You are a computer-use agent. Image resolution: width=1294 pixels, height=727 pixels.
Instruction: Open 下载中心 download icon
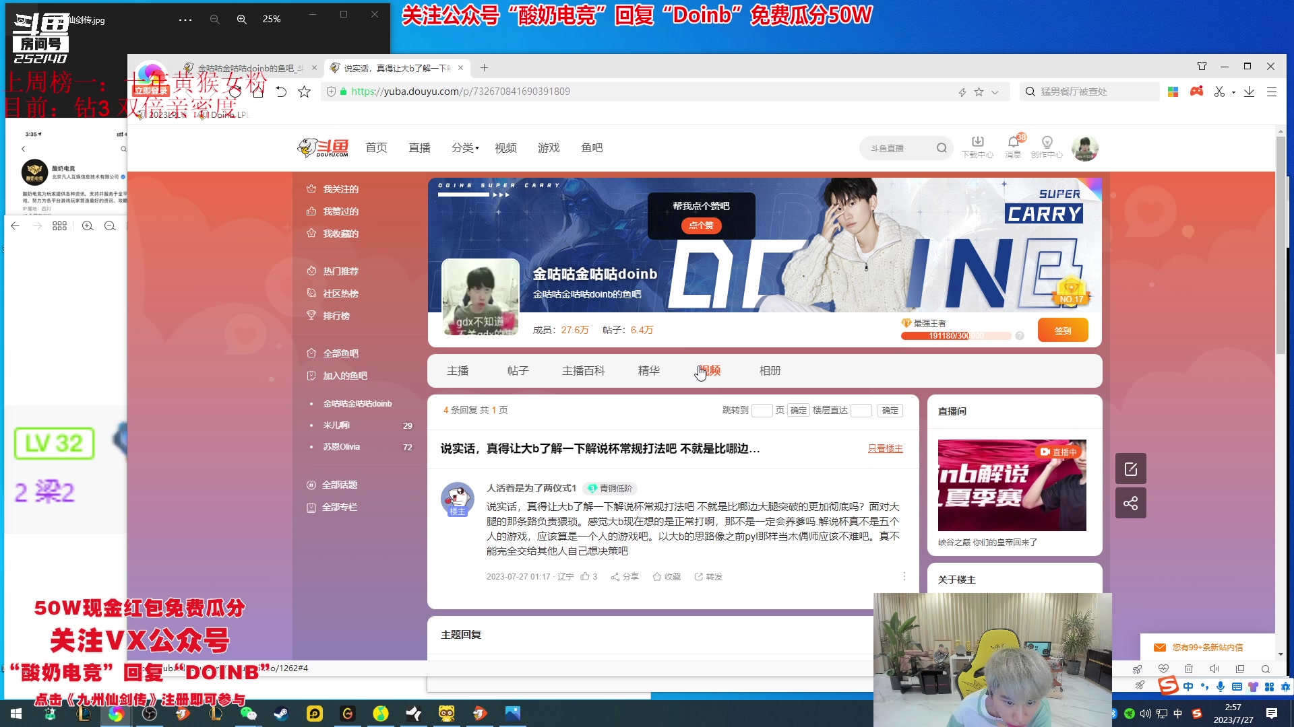pyautogui.click(x=977, y=146)
